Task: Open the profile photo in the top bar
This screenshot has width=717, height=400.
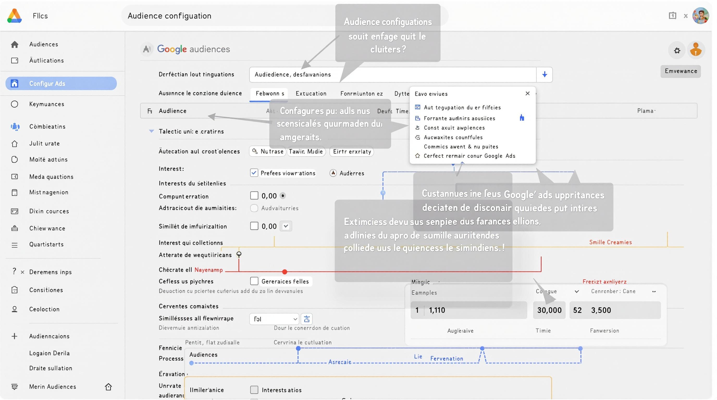Action: tap(701, 16)
